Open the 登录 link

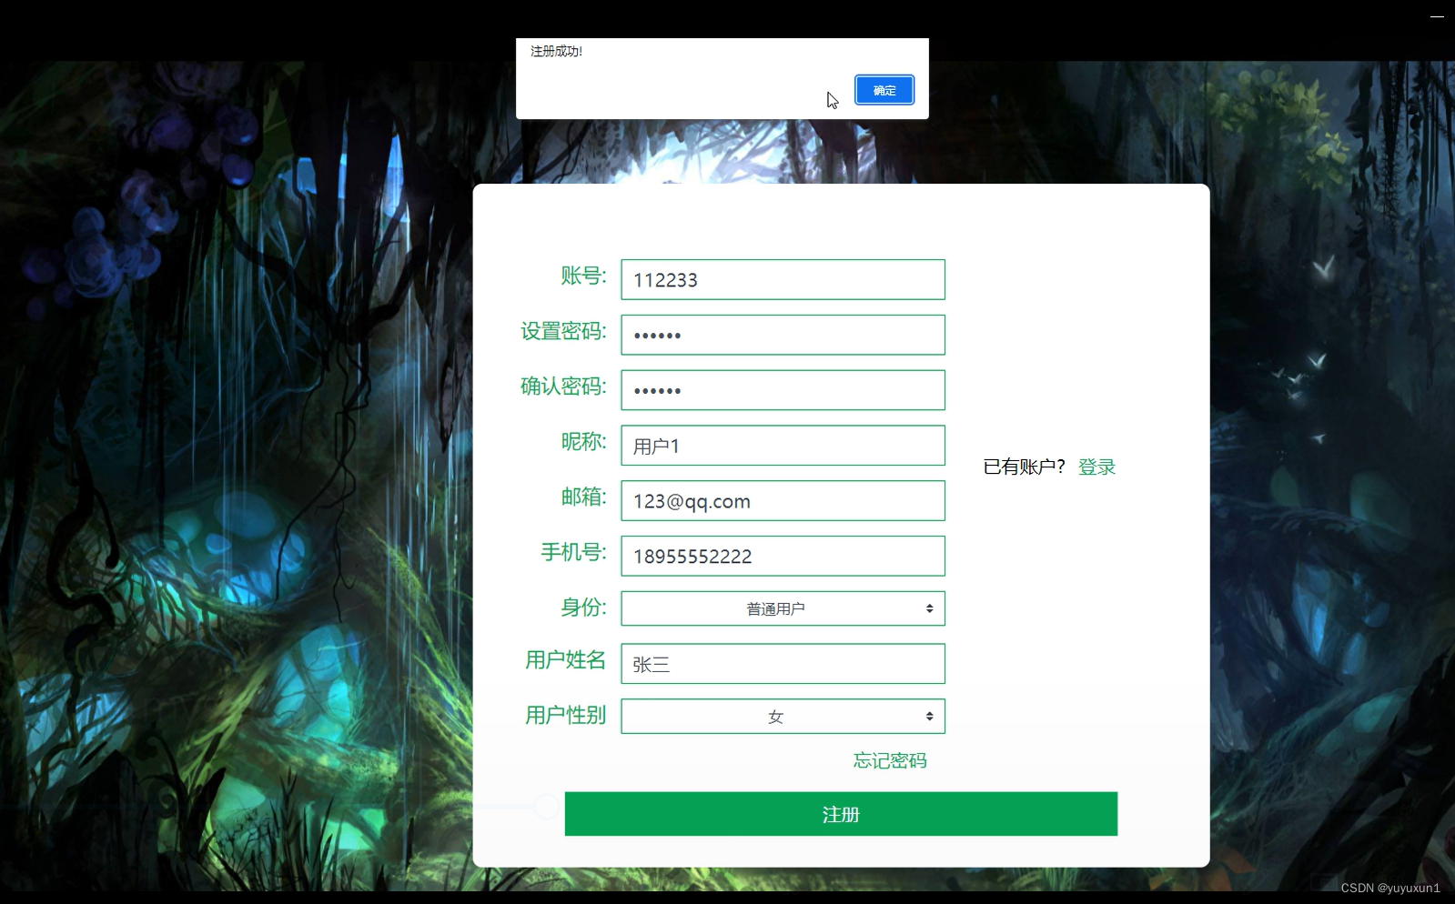[x=1096, y=467]
